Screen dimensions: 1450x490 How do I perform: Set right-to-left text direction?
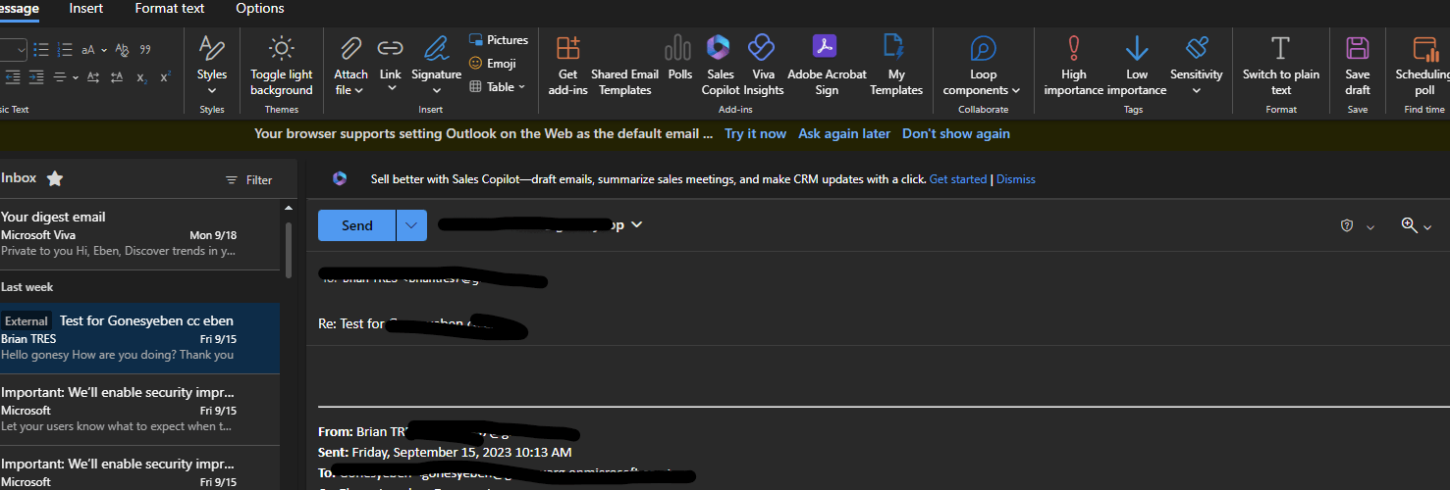(117, 76)
